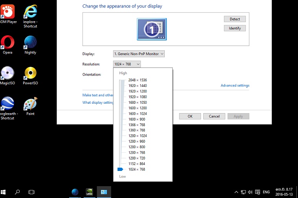Image resolution: width=298 pixels, height=198 pixels.
Task: Select the MagicISO disc icon
Action: (x=7, y=73)
